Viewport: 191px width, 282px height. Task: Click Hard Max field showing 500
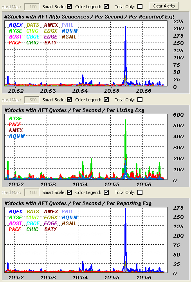click(32, 100)
